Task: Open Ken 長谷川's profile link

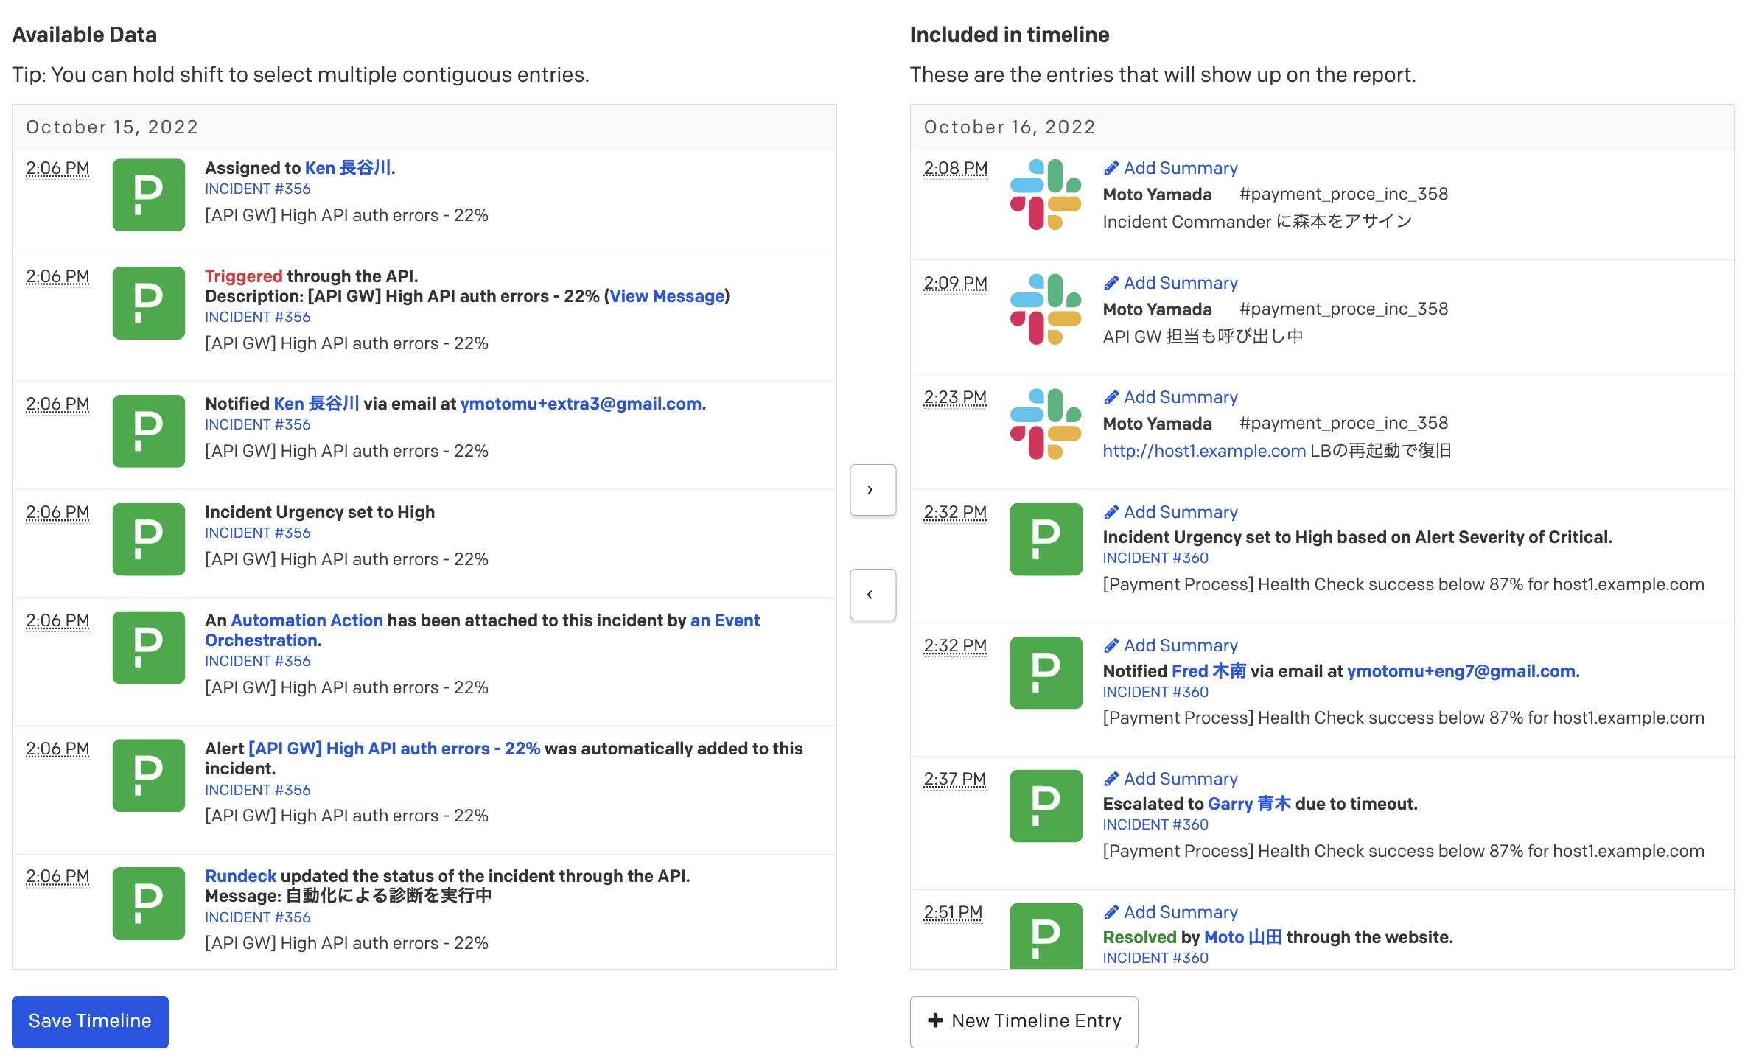Action: [x=346, y=168]
